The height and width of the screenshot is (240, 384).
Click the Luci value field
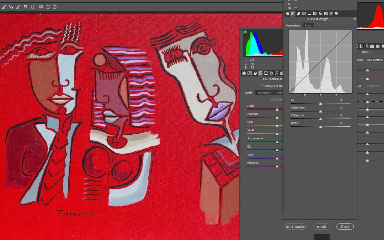click(341, 100)
